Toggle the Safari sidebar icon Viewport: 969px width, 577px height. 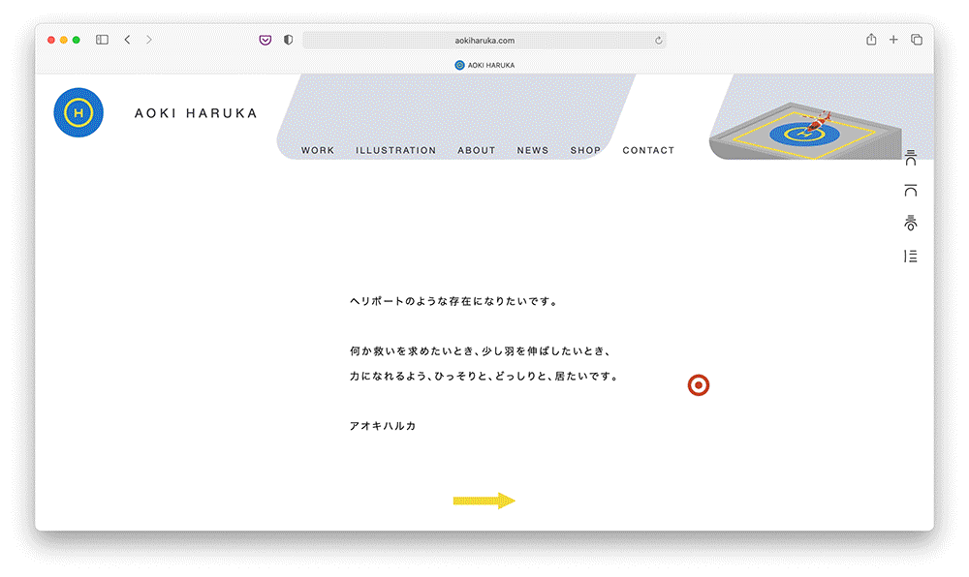pyautogui.click(x=102, y=40)
